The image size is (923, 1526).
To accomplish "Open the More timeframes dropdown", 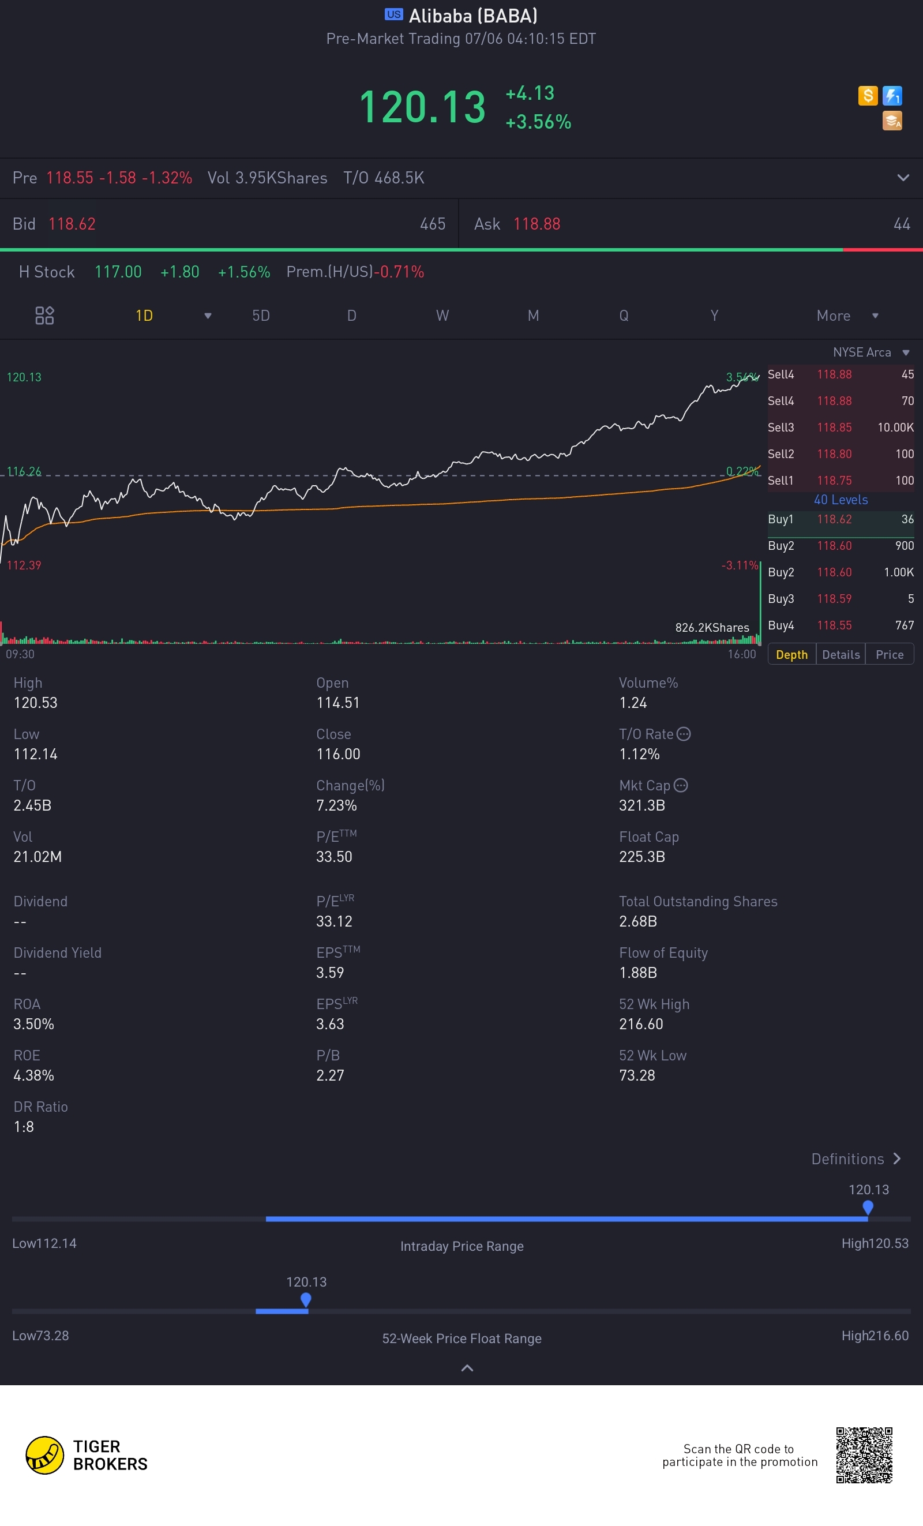I will (847, 316).
